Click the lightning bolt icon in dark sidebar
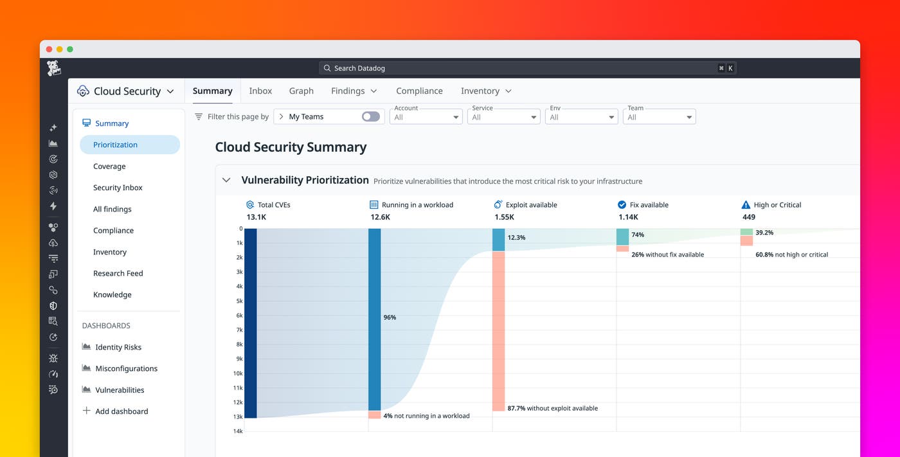The width and height of the screenshot is (900, 457). pos(53,206)
